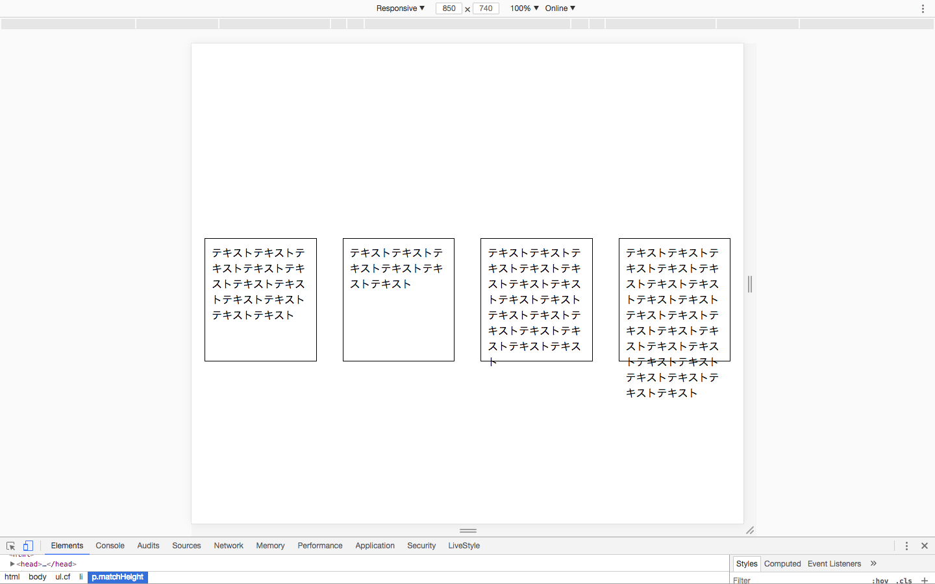Viewport: 935px width, 584px height.
Task: Open the DevTools customize three-dot menu
Action: click(906, 546)
